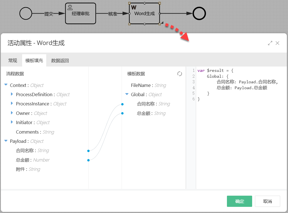Image resolution: width=288 pixels, height=213 pixels.
Task: Open the 数据返回 tab
Action: pos(60,61)
